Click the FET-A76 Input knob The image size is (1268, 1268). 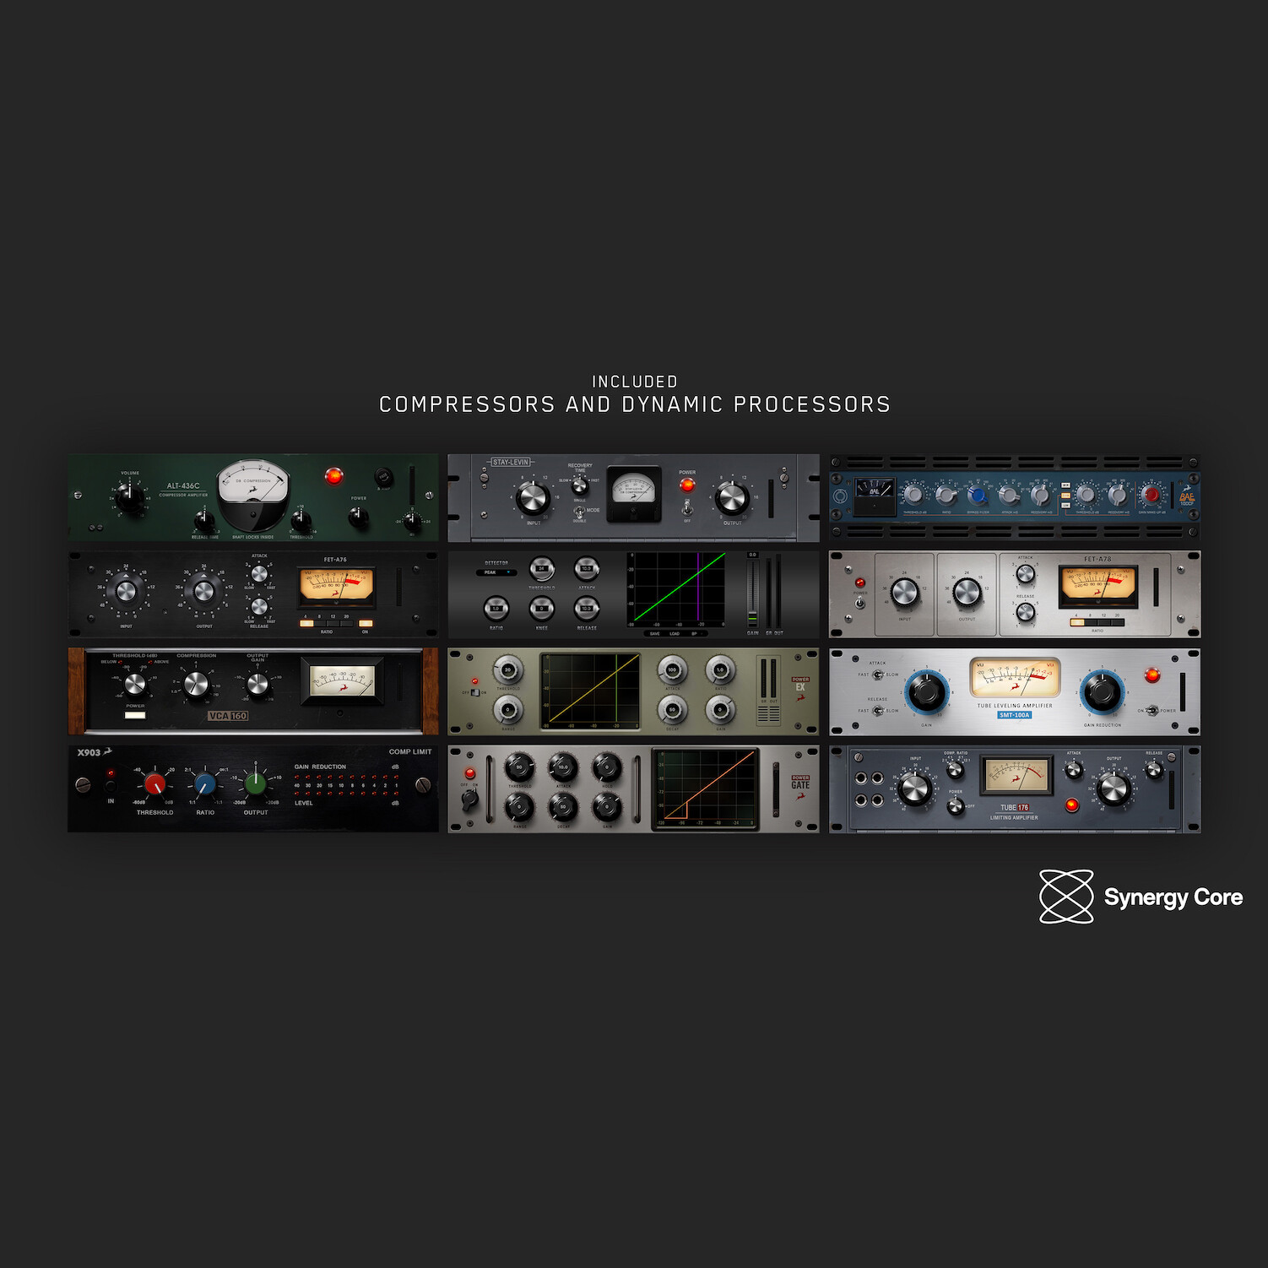(126, 591)
